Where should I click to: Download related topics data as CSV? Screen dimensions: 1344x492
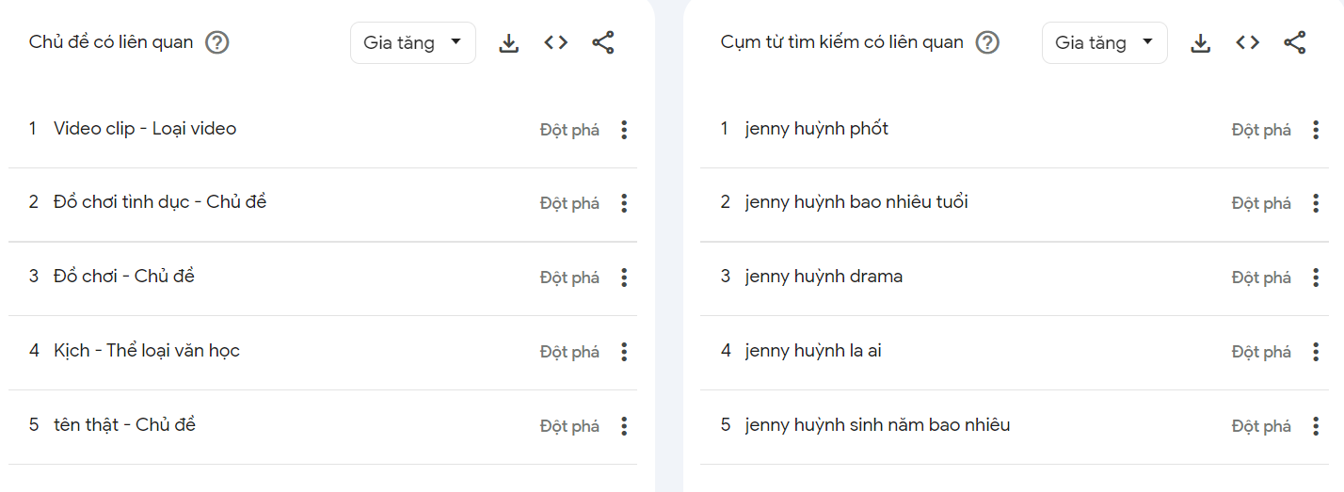(508, 43)
